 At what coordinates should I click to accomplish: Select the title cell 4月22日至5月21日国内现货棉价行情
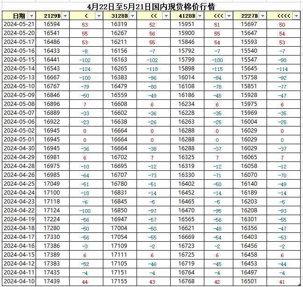[x=151, y=7]
